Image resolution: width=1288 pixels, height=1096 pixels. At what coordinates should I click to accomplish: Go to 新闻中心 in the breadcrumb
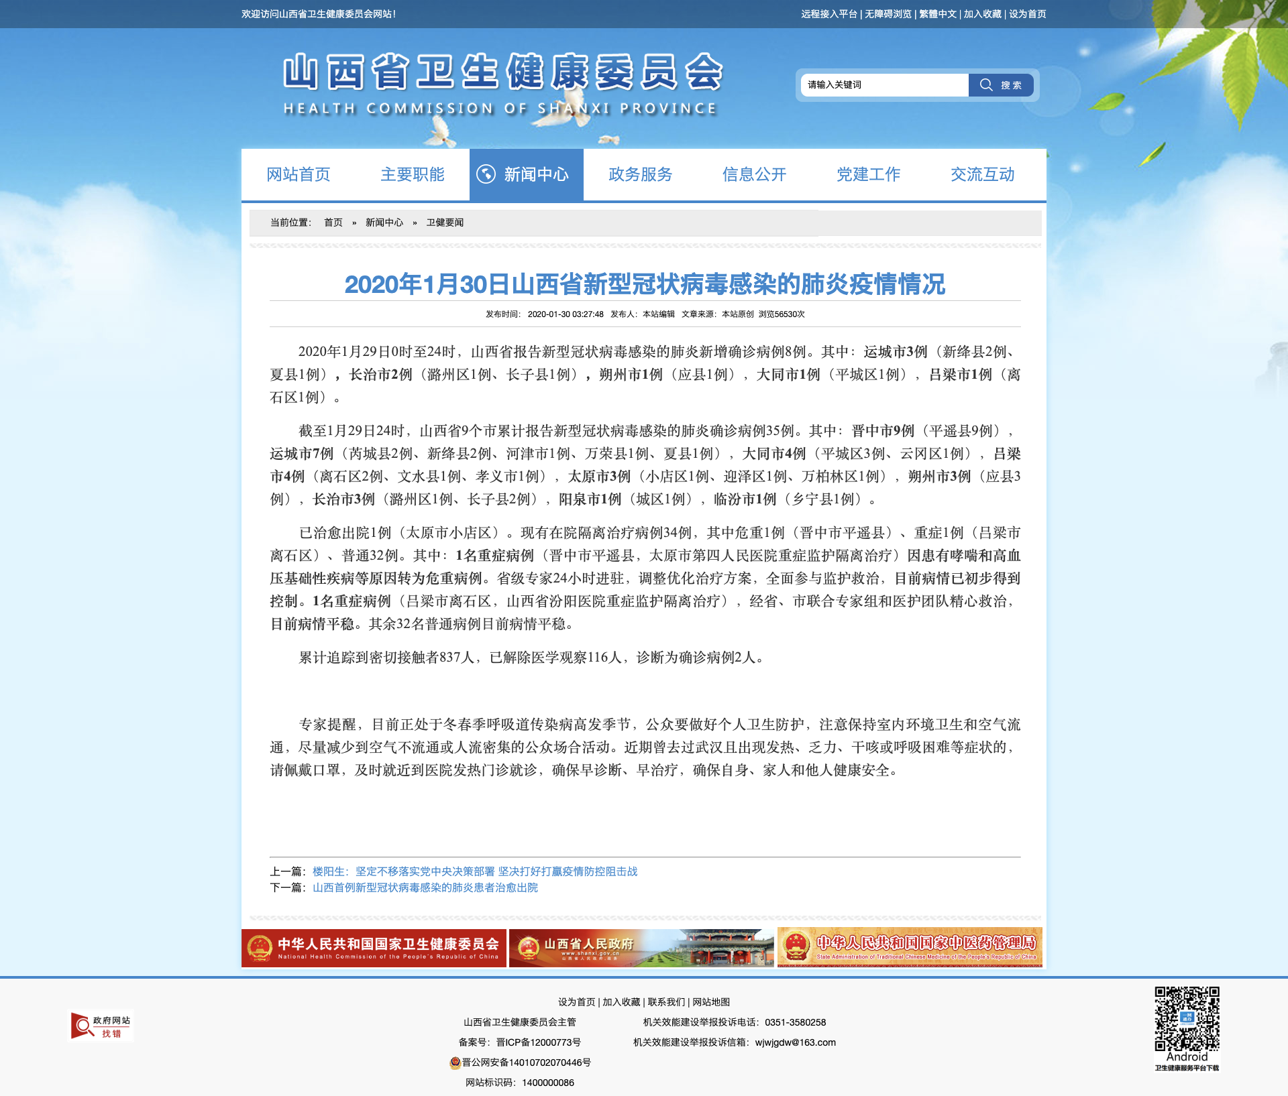coord(384,223)
